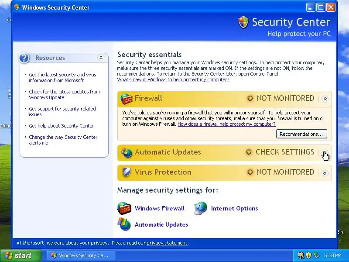Click the Virus Protection status indicator light
This screenshot has height=262, width=349.
pyautogui.click(x=250, y=172)
